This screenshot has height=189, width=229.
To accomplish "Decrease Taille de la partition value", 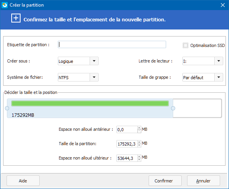I will coord(139,146).
